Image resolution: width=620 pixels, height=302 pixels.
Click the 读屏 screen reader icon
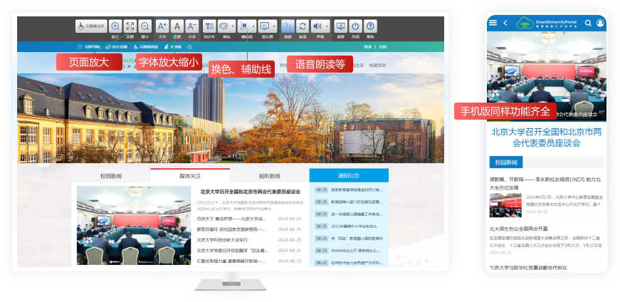coord(340,26)
